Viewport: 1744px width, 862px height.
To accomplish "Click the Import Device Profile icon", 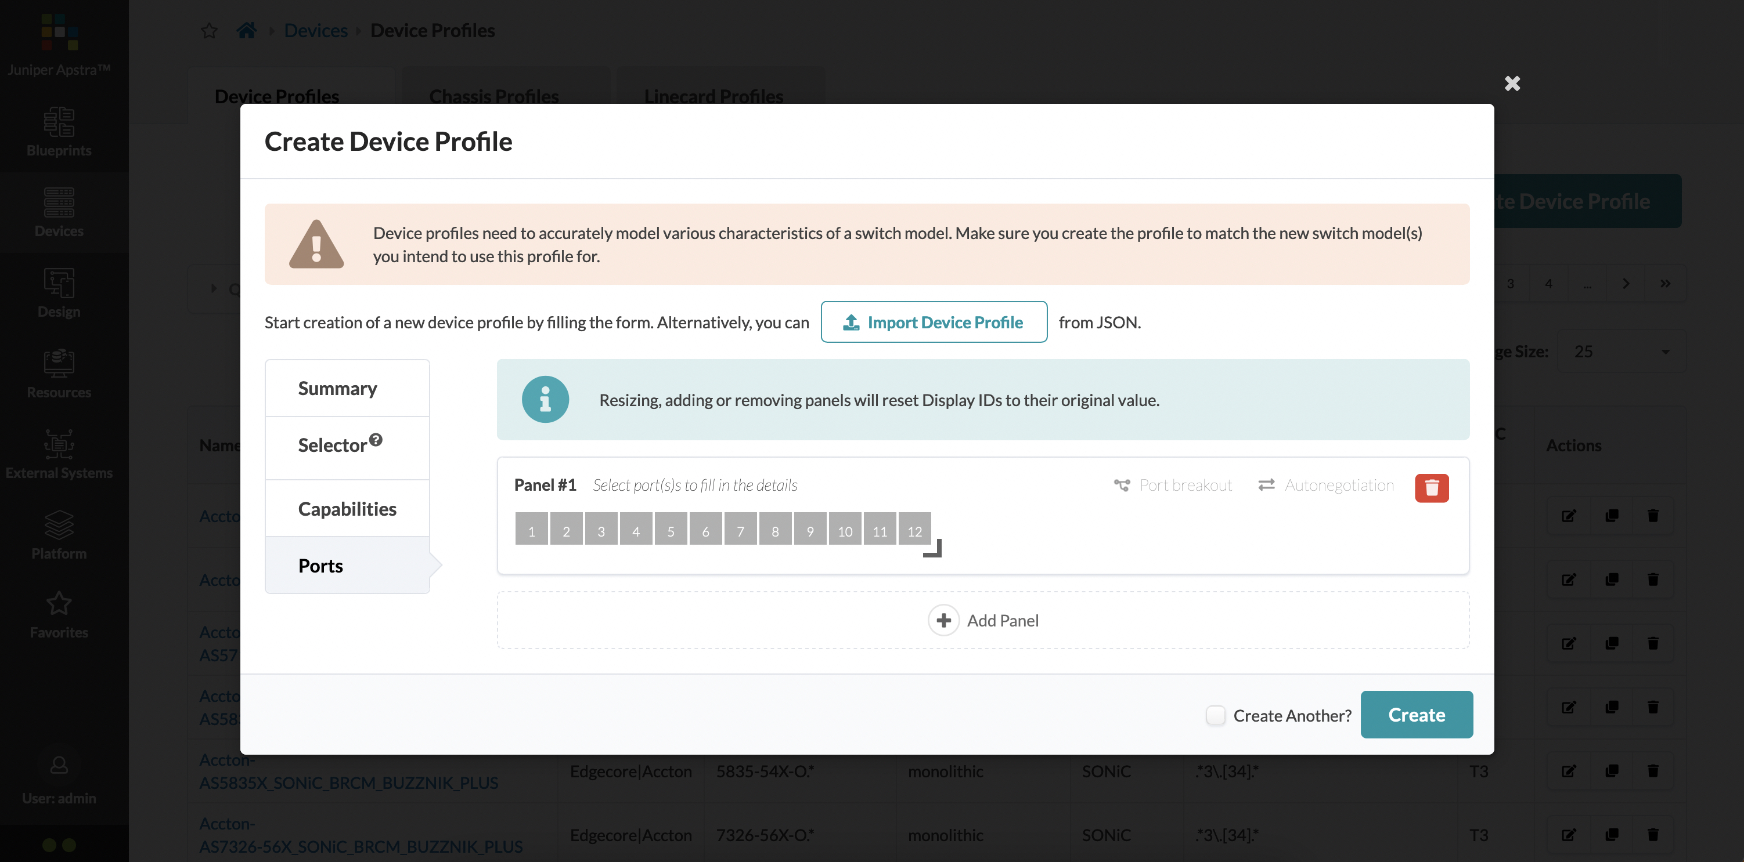I will [852, 321].
